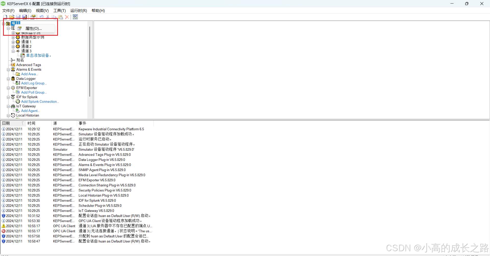This screenshot has height=256, width=490.
Task: Open the 工具(T) menu
Action: click(x=59, y=10)
